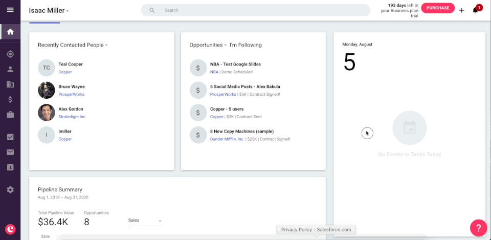This screenshot has width=491, height=240.
Task: Open the notifications bell
Action: pyautogui.click(x=475, y=10)
